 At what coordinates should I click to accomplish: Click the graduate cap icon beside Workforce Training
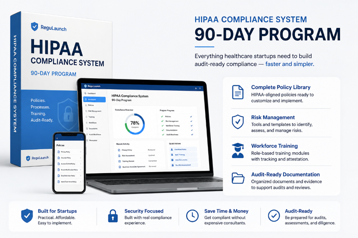pyautogui.click(x=238, y=150)
